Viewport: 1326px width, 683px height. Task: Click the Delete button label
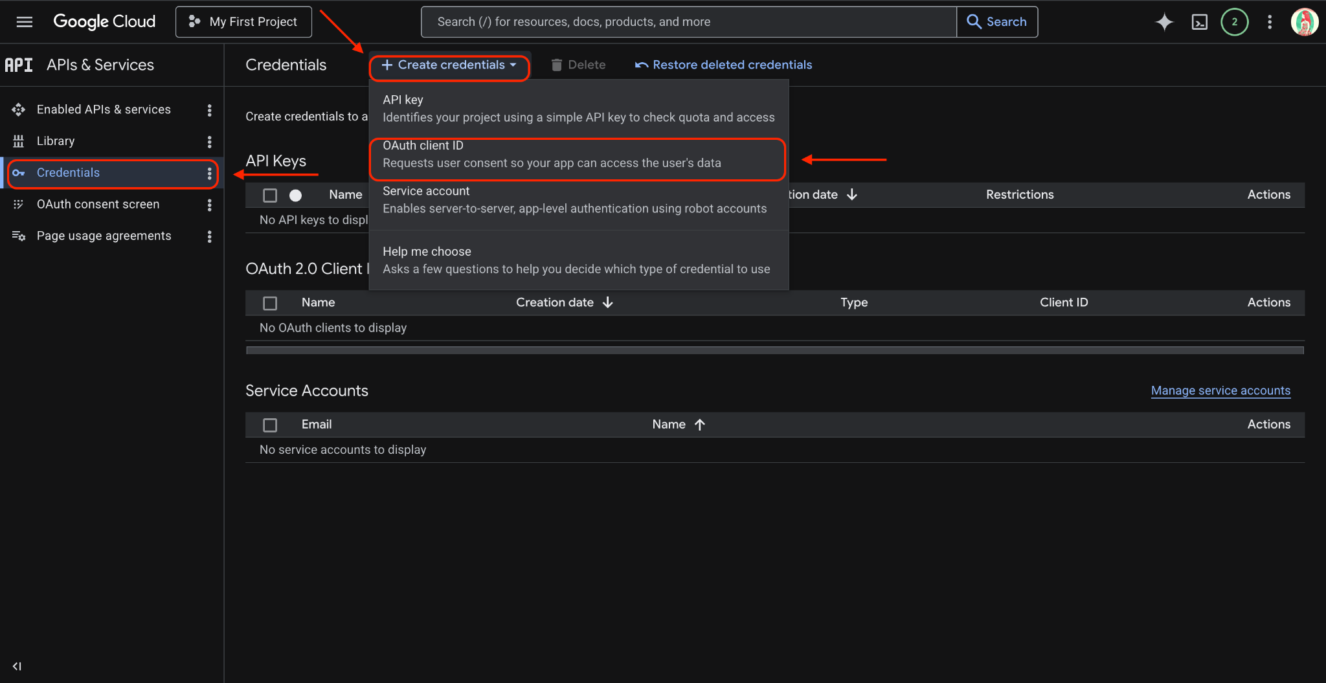tap(587, 65)
